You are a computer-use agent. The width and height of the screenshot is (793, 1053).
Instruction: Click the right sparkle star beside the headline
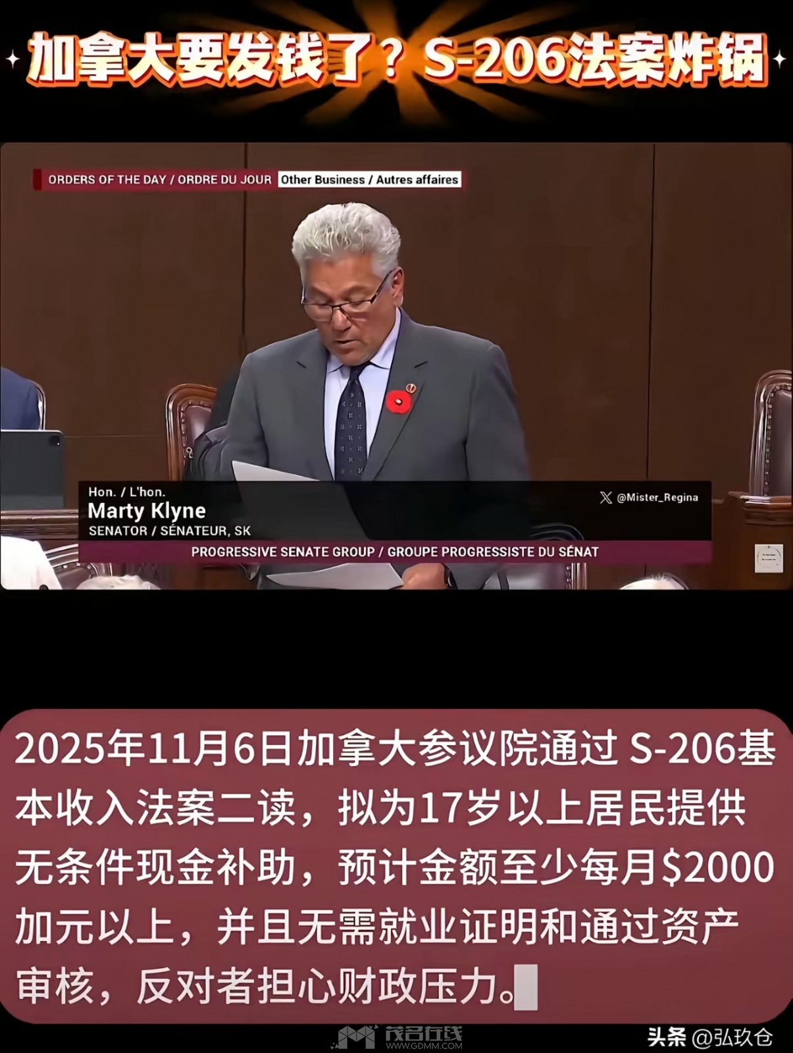(780, 59)
